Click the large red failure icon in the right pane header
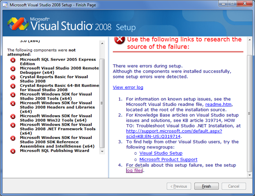The height and width of the screenshot is (196, 255). (x=119, y=40)
